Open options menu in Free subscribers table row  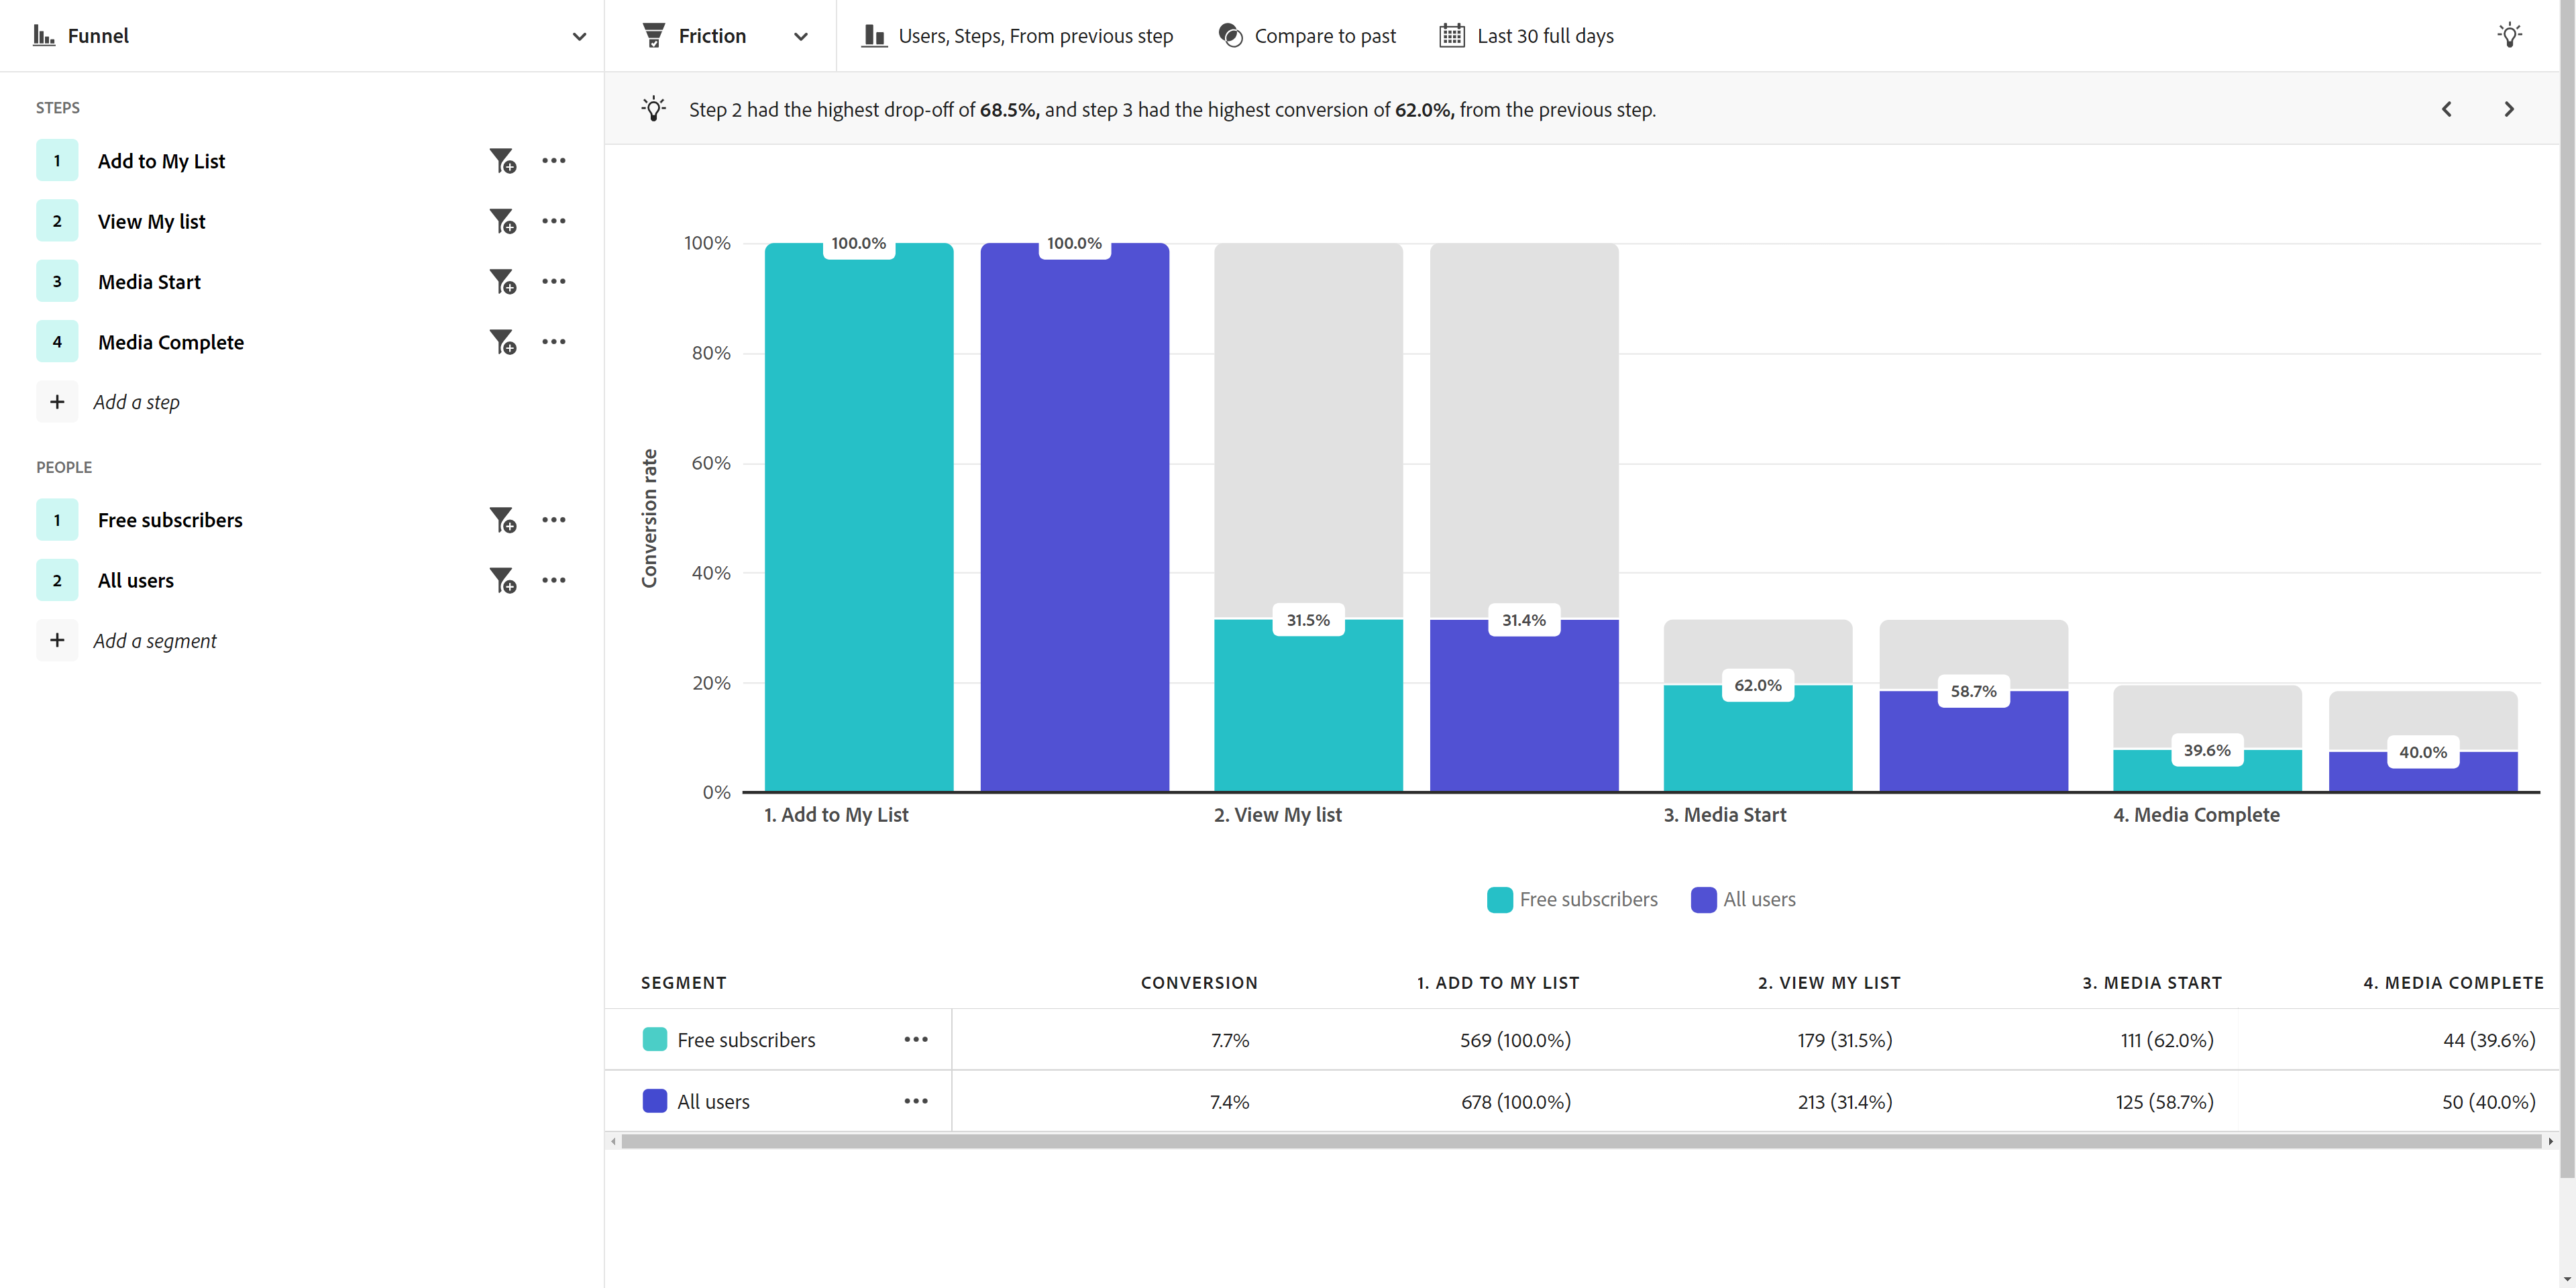[x=915, y=1040]
